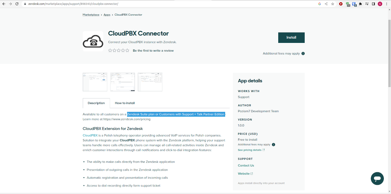Open the red play-button extension
This screenshot has width=391, height=194.
point(341,4)
